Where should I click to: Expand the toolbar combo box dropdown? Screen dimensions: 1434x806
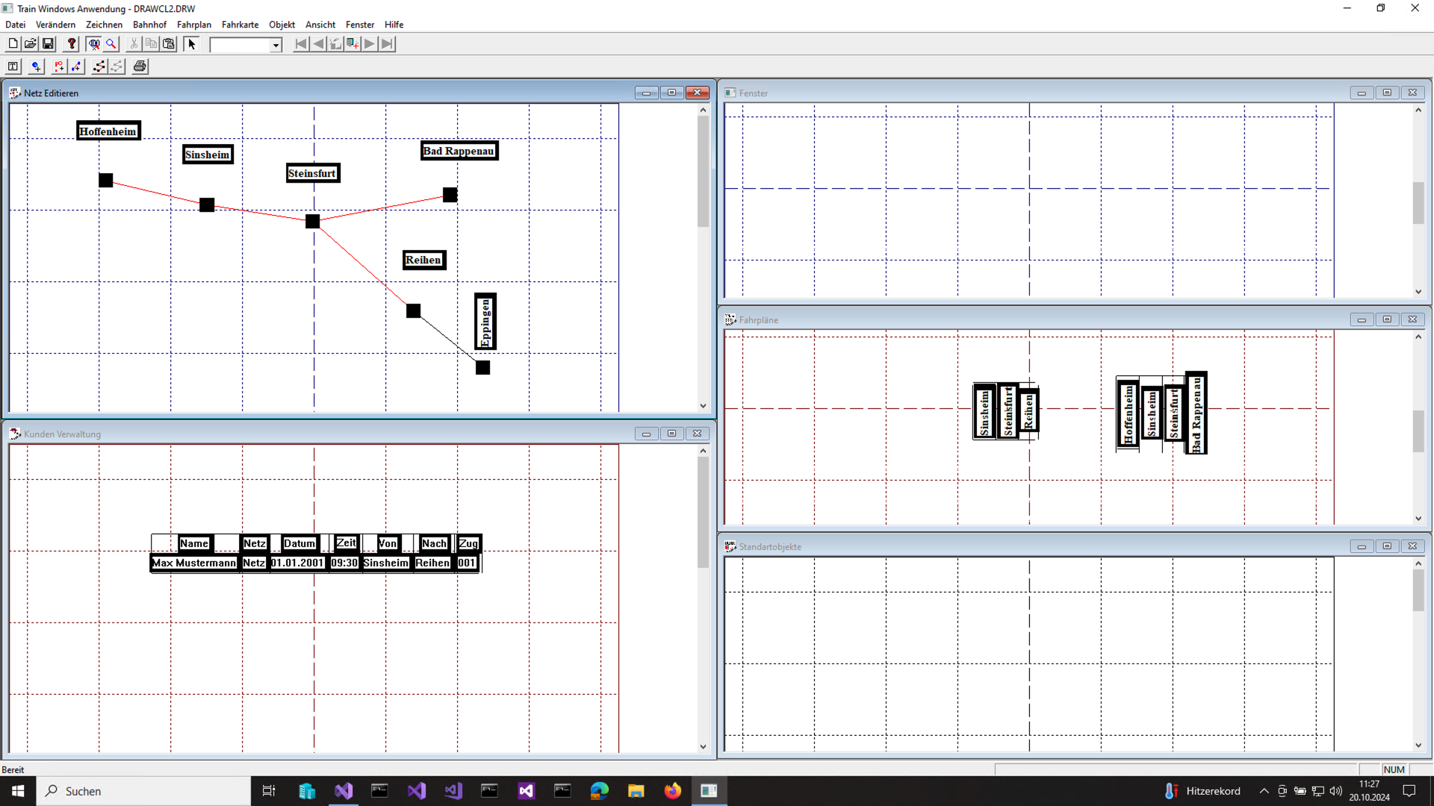pos(276,45)
